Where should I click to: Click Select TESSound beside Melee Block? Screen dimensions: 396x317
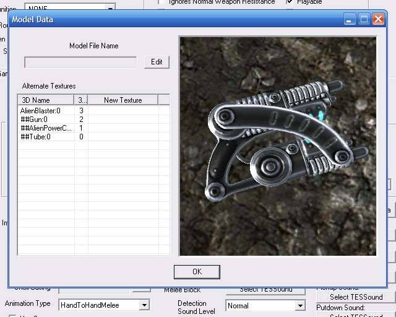[265, 290]
